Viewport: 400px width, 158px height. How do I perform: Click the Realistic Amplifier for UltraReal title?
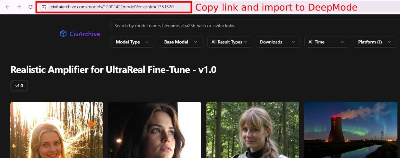click(113, 69)
